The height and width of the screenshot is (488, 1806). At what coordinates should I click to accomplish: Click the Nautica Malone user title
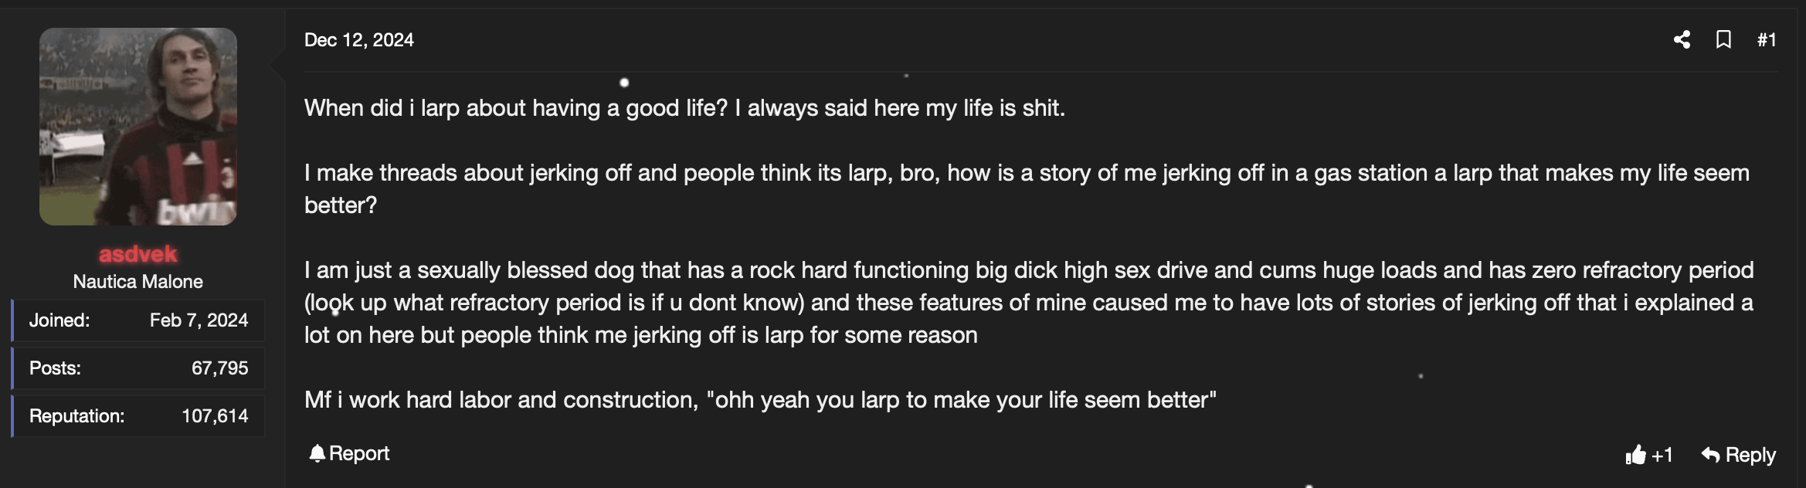[x=137, y=281]
